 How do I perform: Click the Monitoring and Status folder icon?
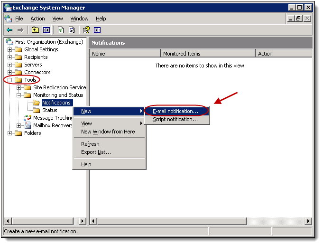[x=28, y=95]
